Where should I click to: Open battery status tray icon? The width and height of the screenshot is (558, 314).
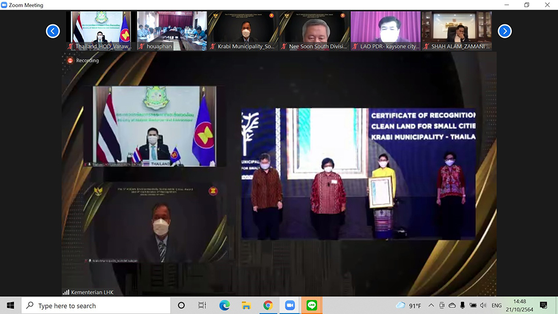(x=473, y=306)
